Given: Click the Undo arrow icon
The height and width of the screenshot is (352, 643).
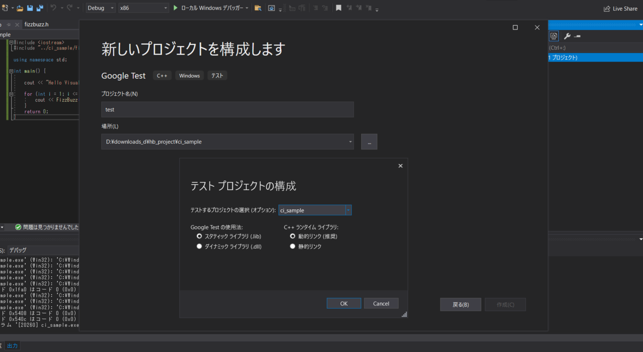Looking at the screenshot, I should click(x=53, y=8).
